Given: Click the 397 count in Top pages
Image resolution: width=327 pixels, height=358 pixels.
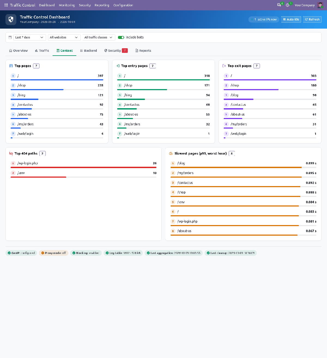Looking at the screenshot, I should (101, 76).
